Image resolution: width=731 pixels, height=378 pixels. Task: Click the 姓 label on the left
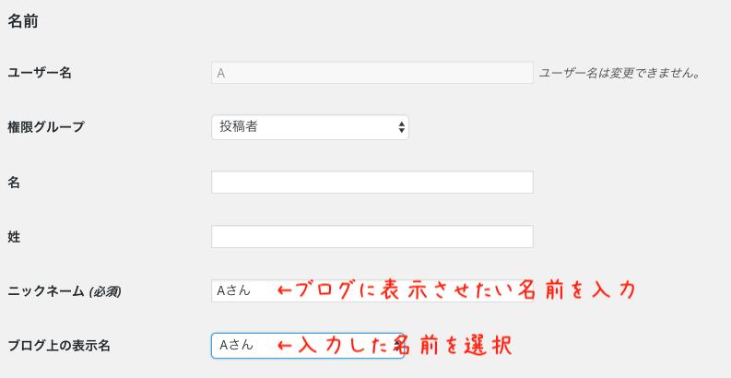[x=14, y=237]
